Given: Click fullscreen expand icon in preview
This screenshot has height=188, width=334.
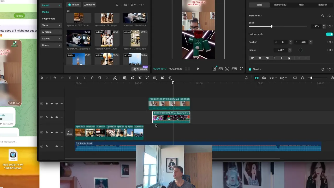Looking at the screenshot, I should [242, 69].
